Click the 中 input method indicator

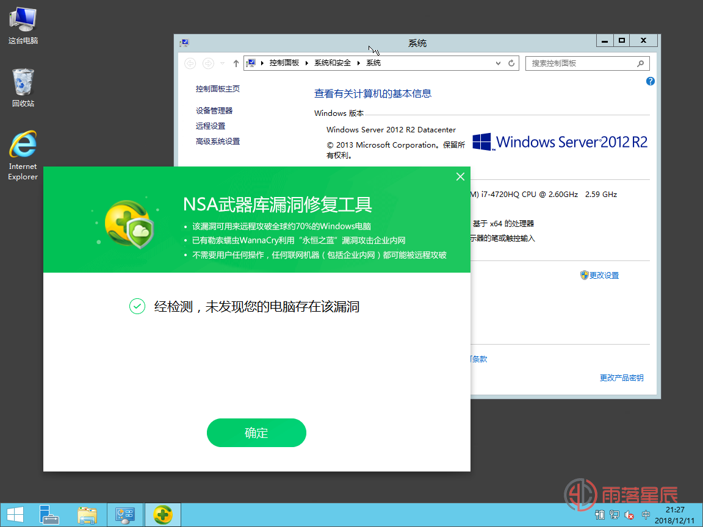[646, 515]
